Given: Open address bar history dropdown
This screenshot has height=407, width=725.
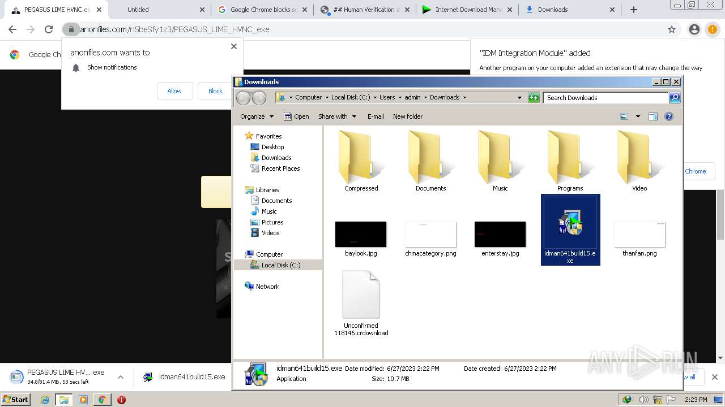Looking at the screenshot, I should [x=519, y=98].
